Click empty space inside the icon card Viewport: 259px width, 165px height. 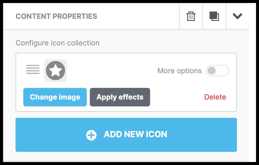[x=113, y=71]
